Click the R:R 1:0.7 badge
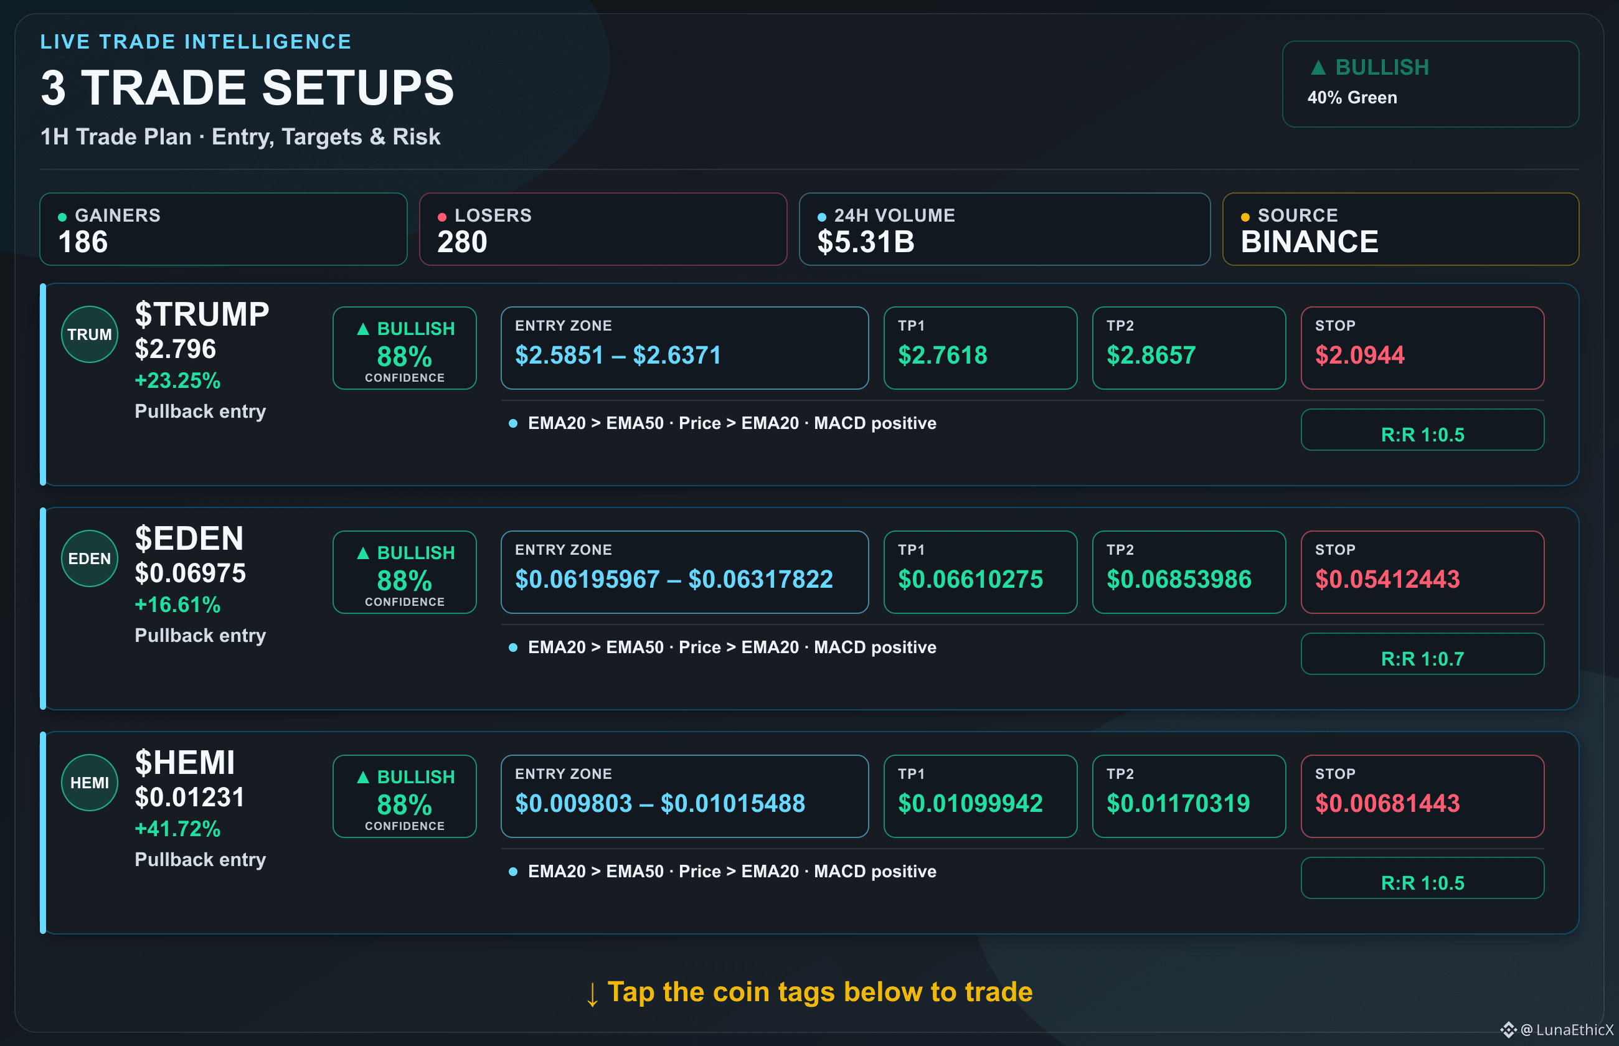The width and height of the screenshot is (1619, 1046). pyautogui.click(x=1423, y=654)
